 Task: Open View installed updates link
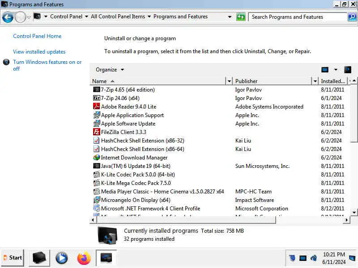tap(39, 52)
